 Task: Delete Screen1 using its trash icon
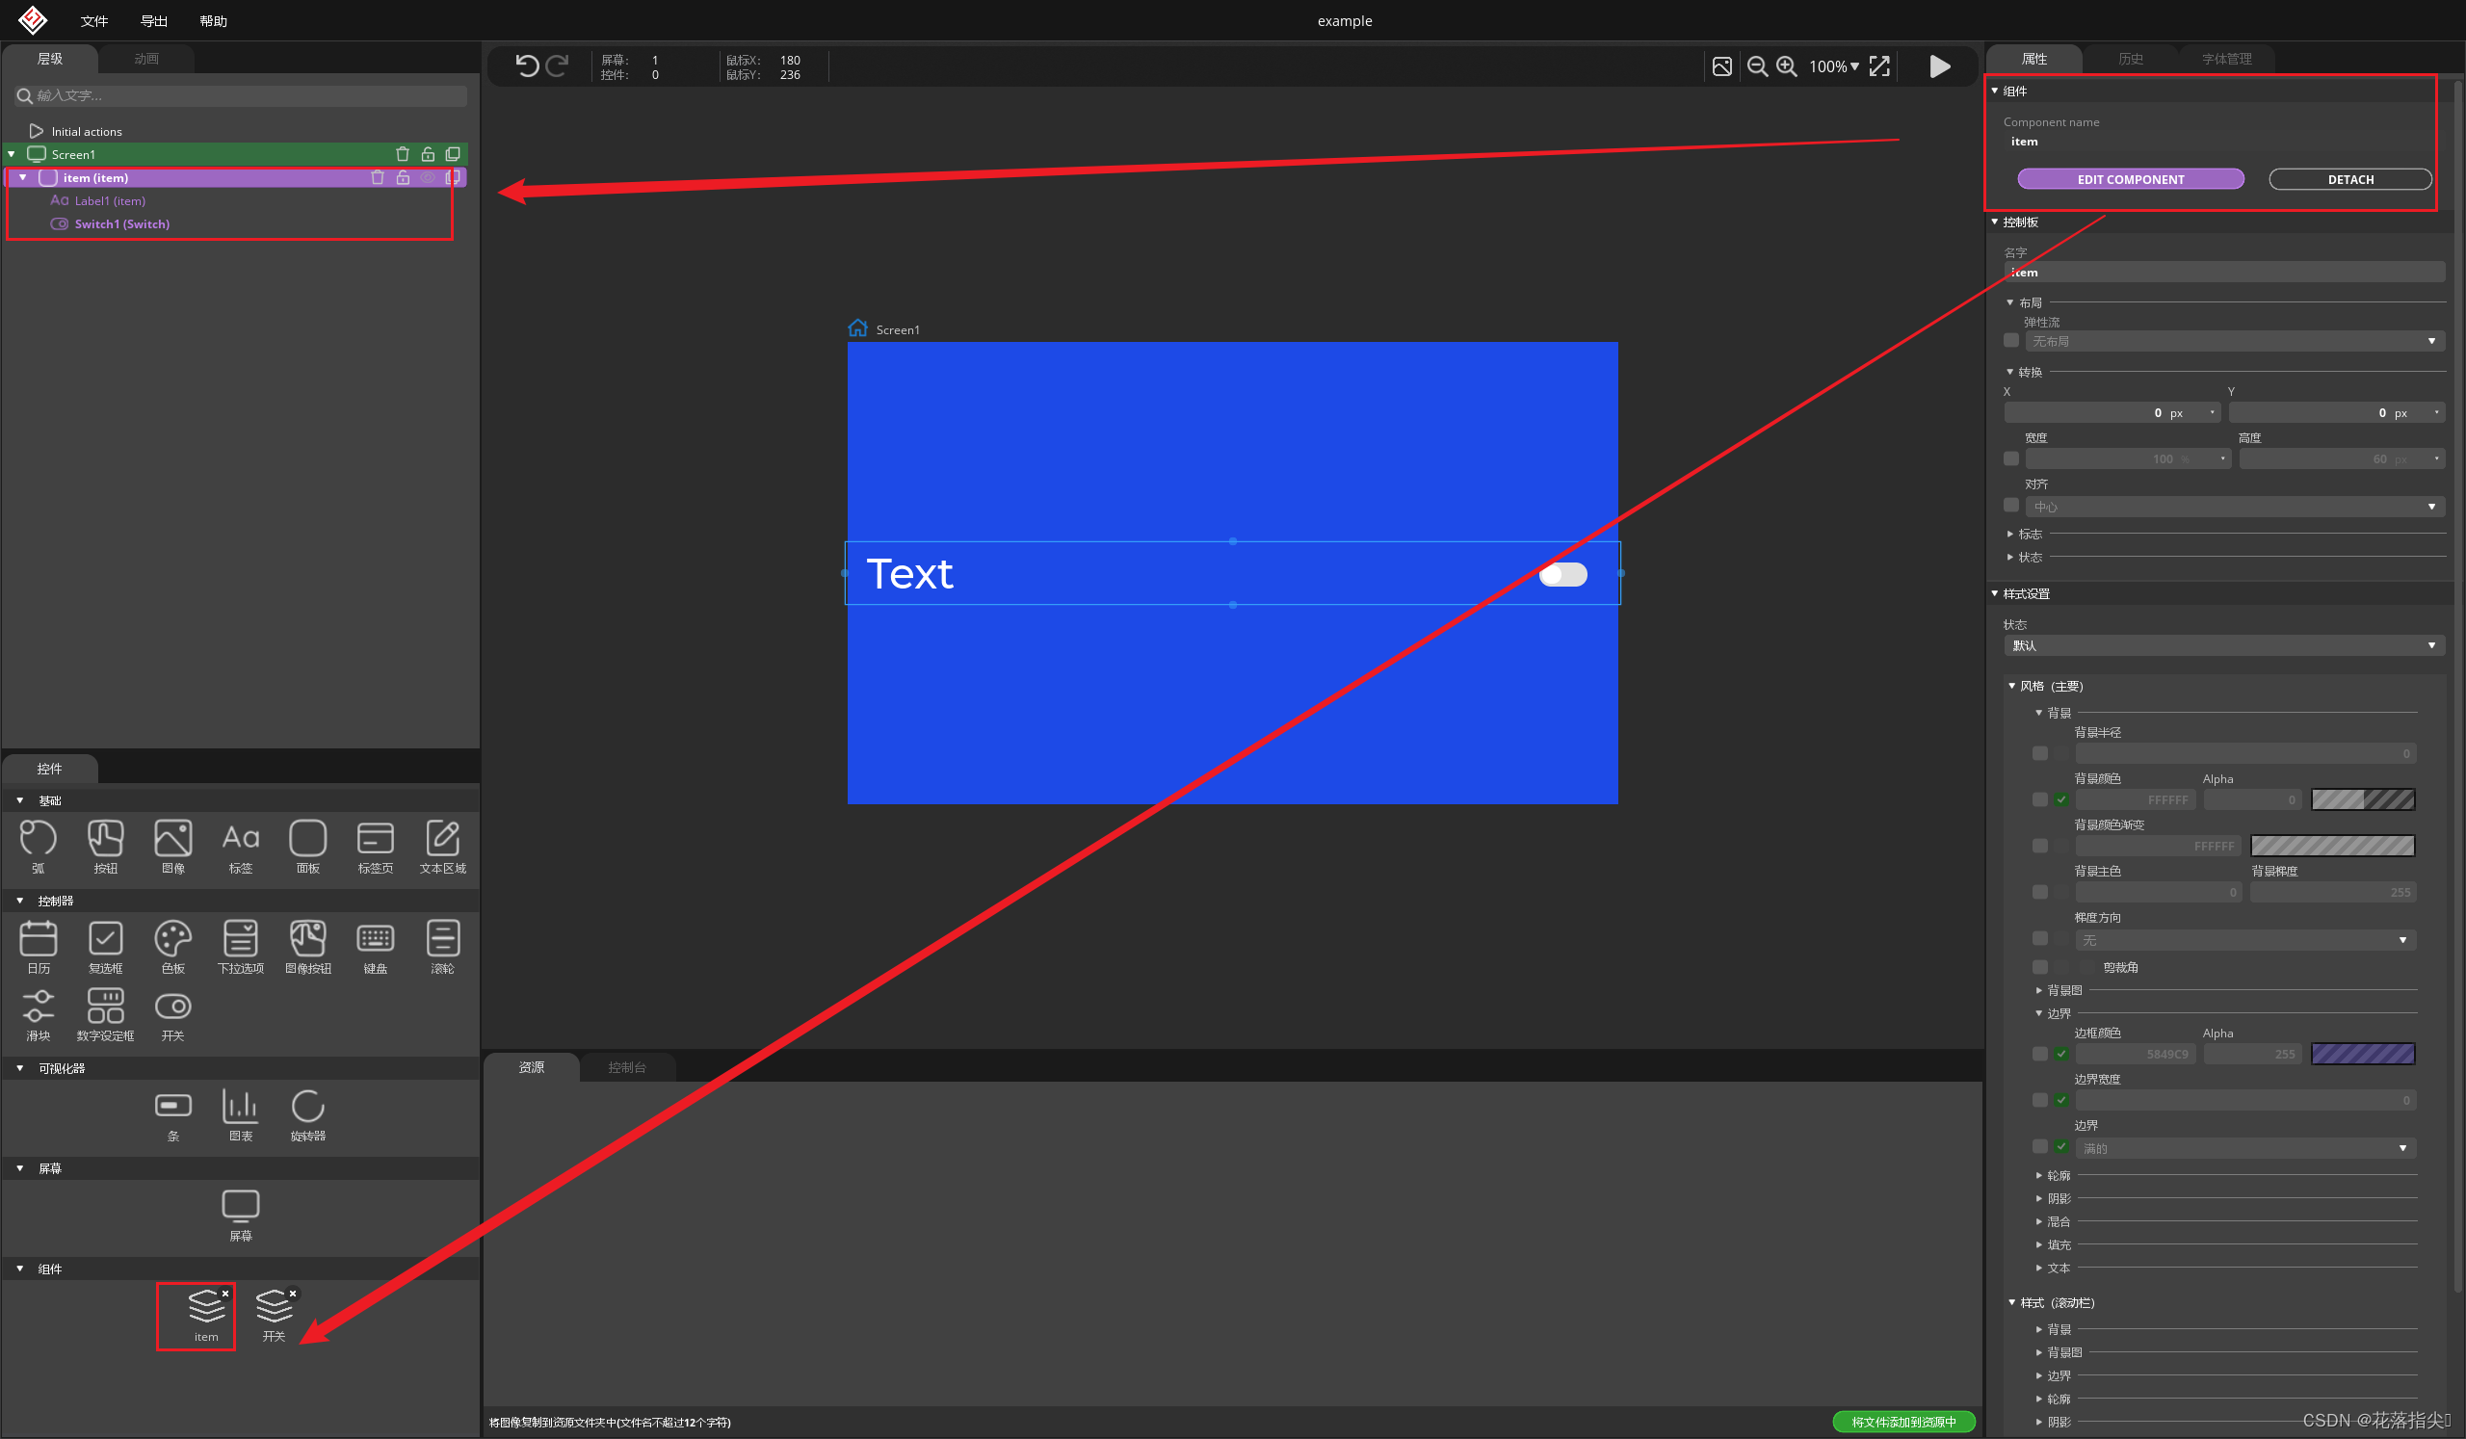click(x=402, y=153)
